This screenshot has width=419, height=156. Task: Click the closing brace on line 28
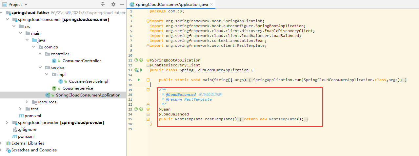(x=151, y=124)
